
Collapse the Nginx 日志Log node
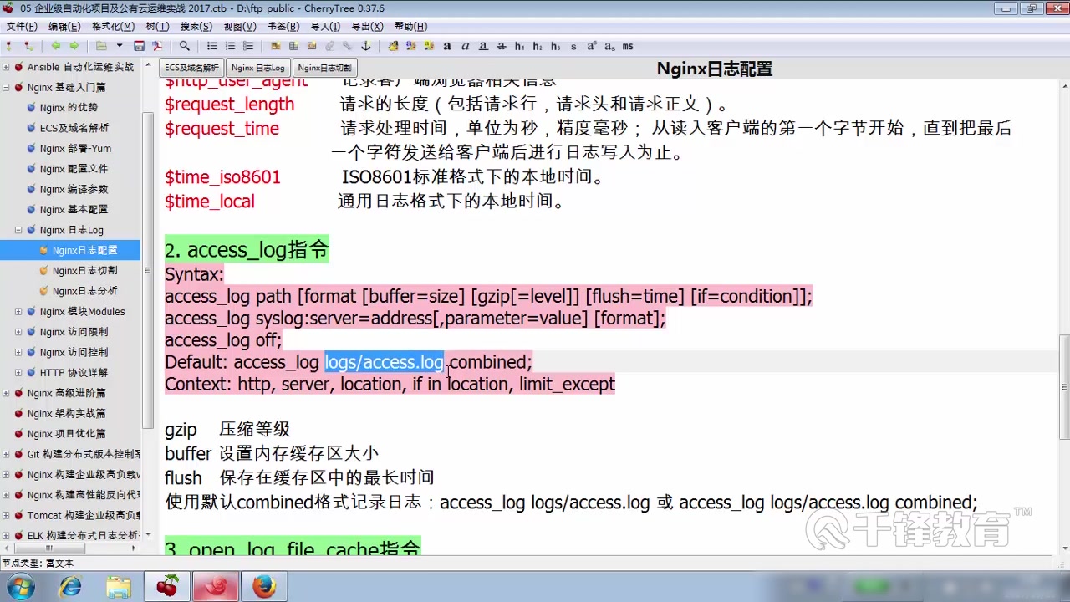[18, 230]
